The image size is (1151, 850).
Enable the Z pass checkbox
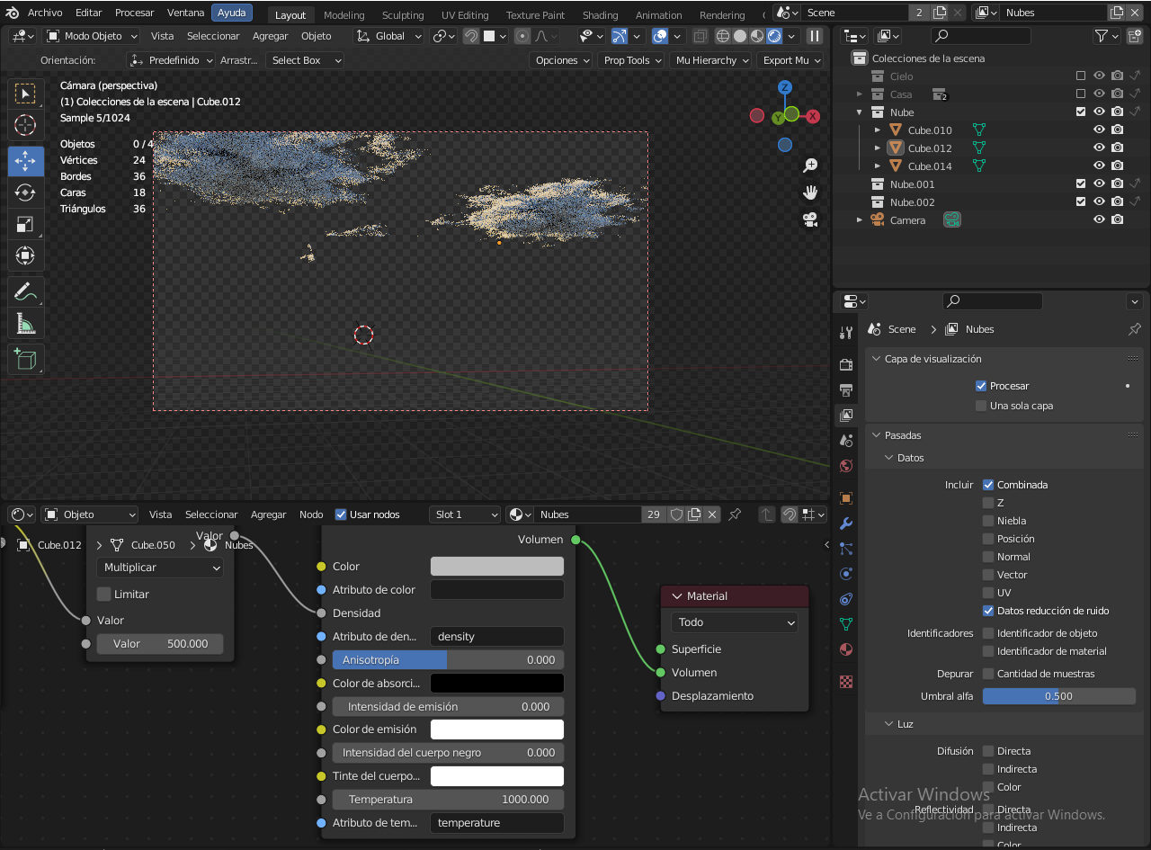[988, 503]
